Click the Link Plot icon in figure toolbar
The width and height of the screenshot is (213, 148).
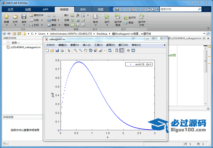(x=110, y=50)
